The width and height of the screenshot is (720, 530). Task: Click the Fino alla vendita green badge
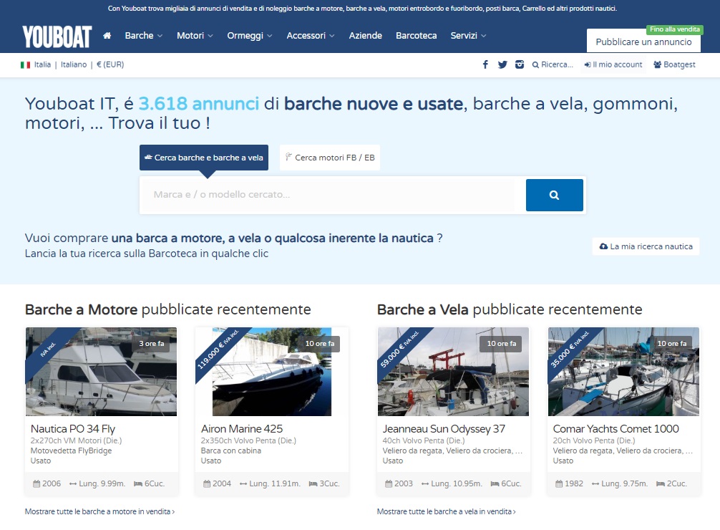(674, 29)
